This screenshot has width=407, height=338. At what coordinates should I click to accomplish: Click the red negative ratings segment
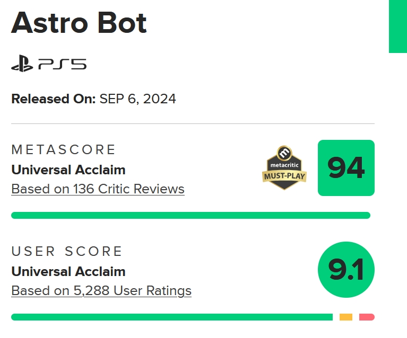tap(367, 317)
